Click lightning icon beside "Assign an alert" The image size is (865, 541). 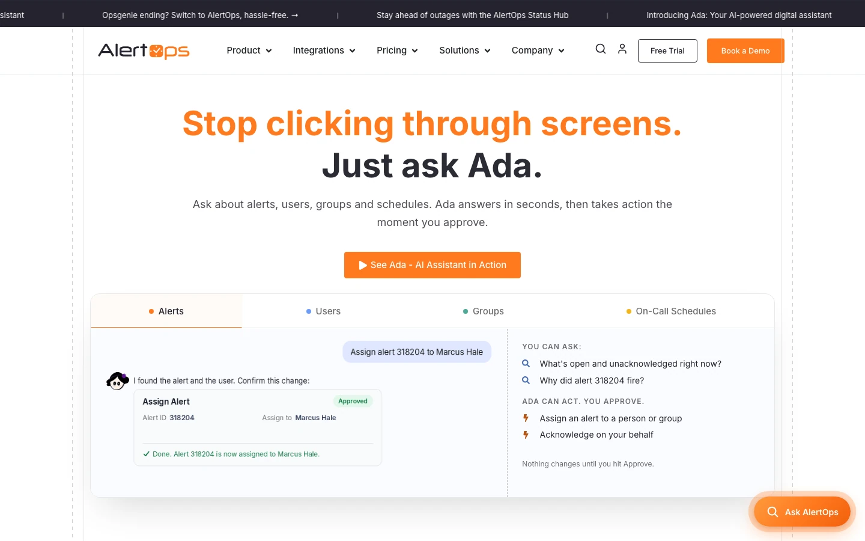point(526,418)
